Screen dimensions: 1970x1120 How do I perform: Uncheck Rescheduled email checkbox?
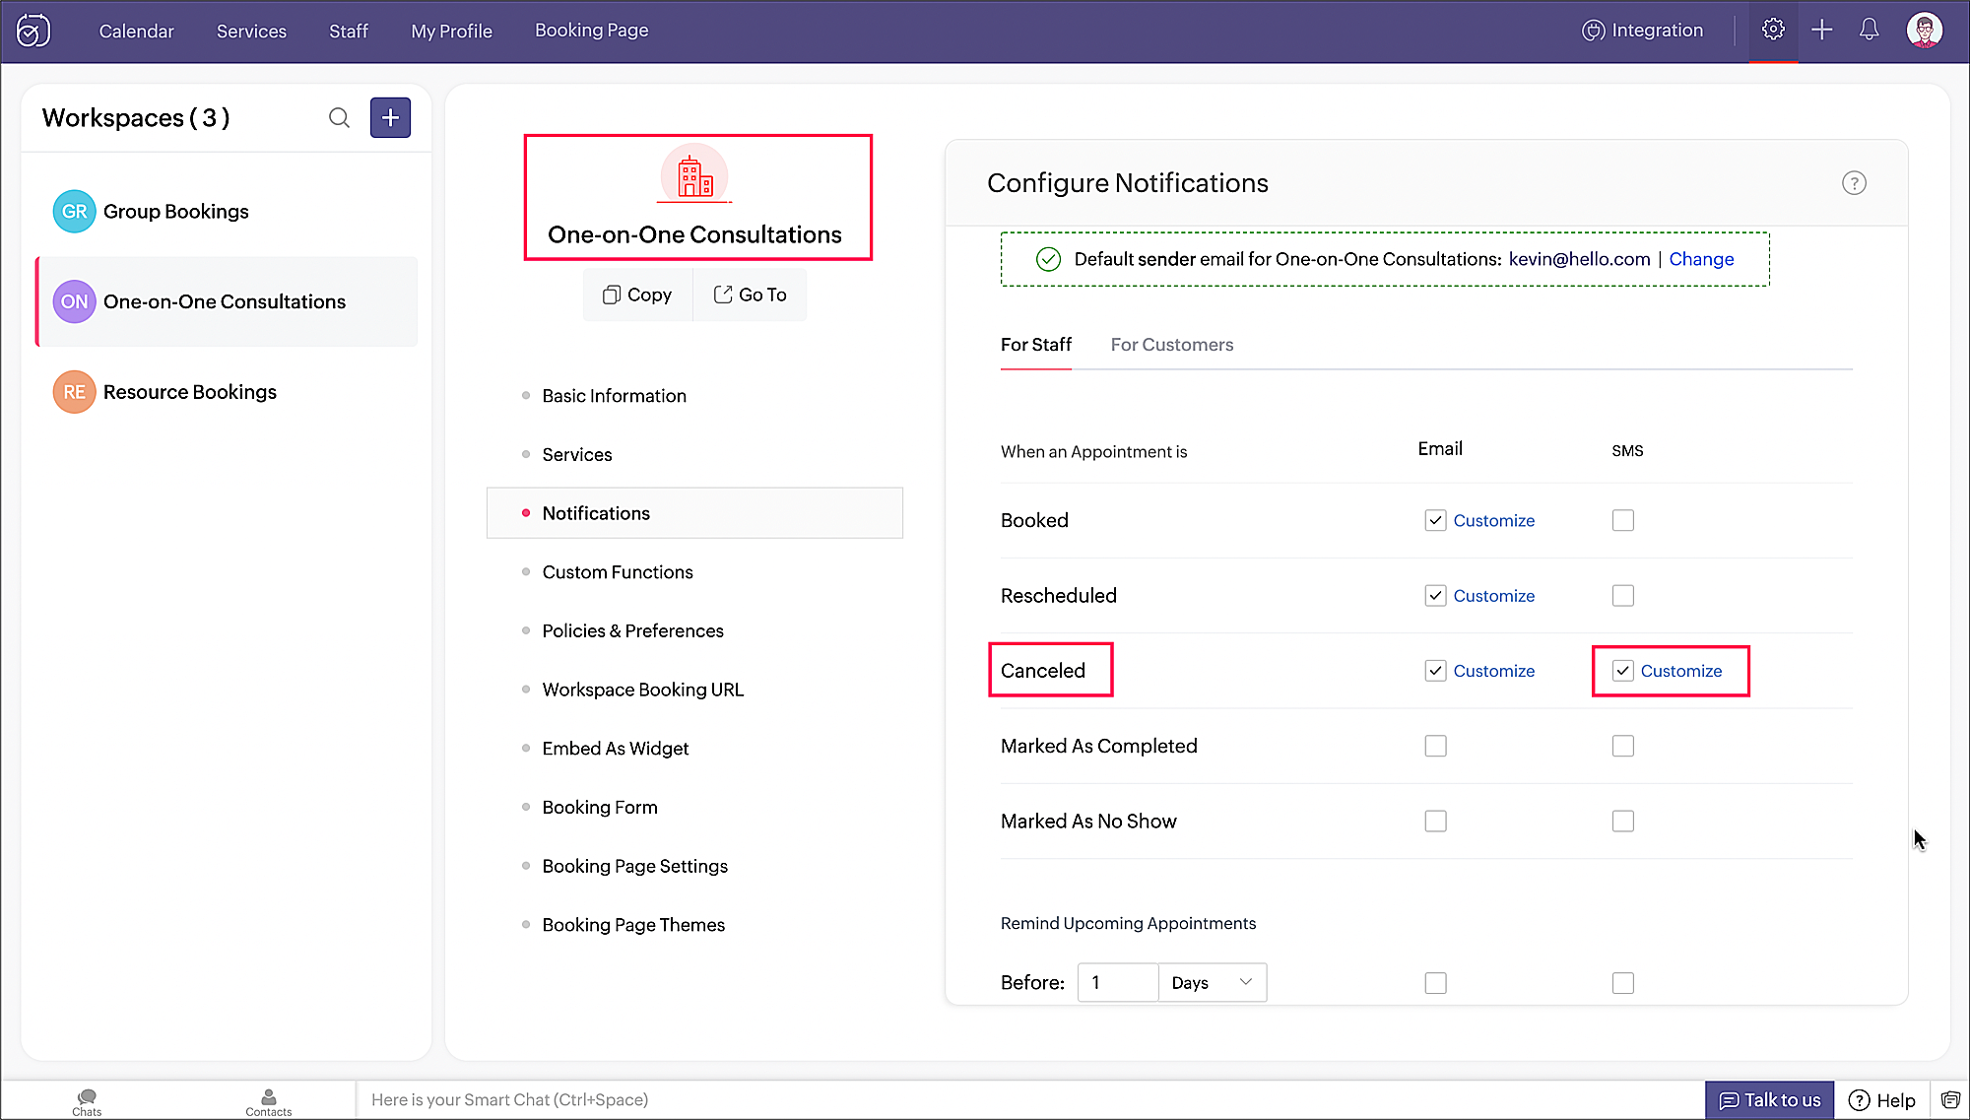(1435, 596)
